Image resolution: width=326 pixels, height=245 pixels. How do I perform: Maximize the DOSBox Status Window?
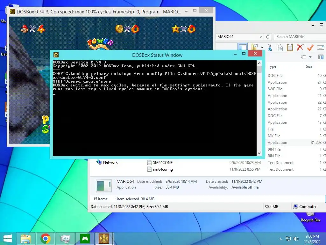tap(244, 54)
